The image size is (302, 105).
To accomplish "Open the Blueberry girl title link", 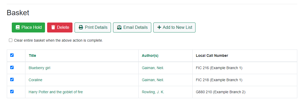I will click(x=40, y=68).
